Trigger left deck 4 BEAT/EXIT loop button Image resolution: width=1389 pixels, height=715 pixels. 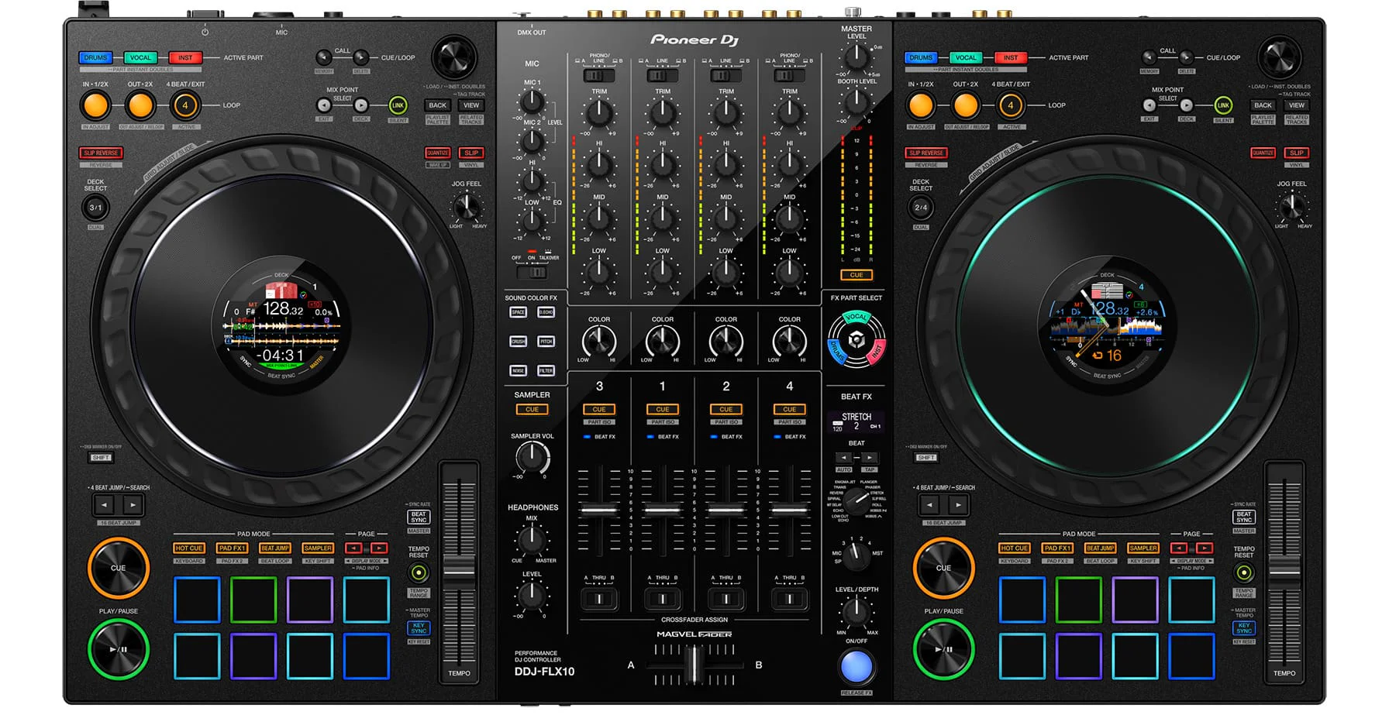click(185, 105)
